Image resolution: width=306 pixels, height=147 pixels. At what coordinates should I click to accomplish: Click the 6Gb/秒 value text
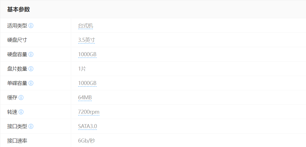87,141
